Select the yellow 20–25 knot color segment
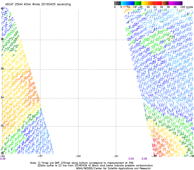The width and height of the screenshot is (194, 170). (145, 3)
